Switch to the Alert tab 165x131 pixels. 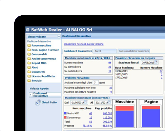tap(105, 51)
